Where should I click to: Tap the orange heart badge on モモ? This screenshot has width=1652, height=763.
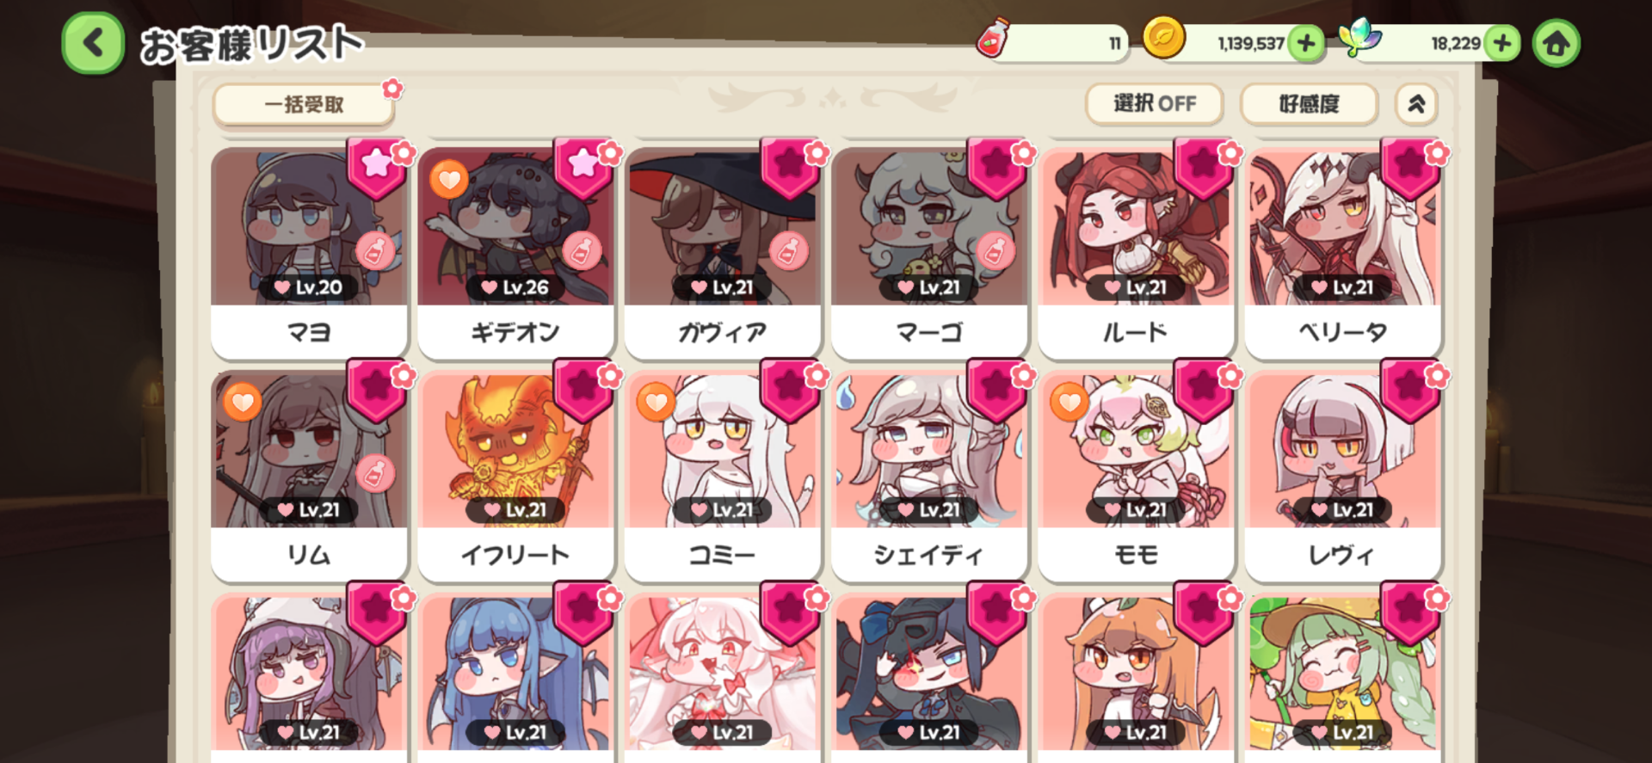click(1069, 402)
